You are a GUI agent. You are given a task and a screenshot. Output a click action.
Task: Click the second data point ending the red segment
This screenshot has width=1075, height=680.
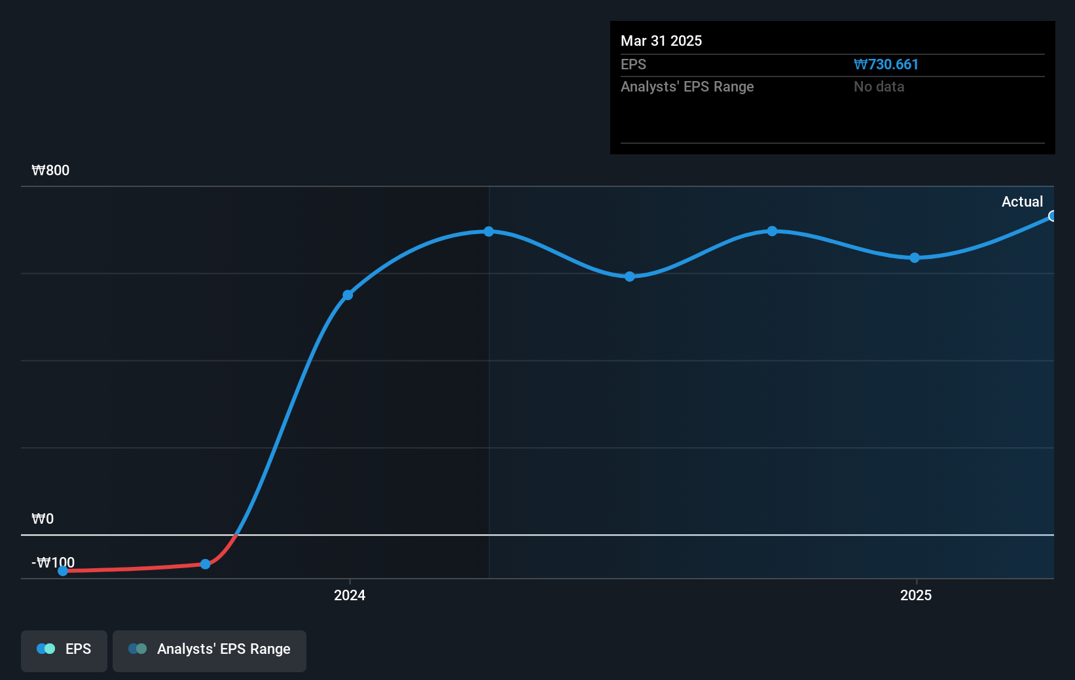206,564
